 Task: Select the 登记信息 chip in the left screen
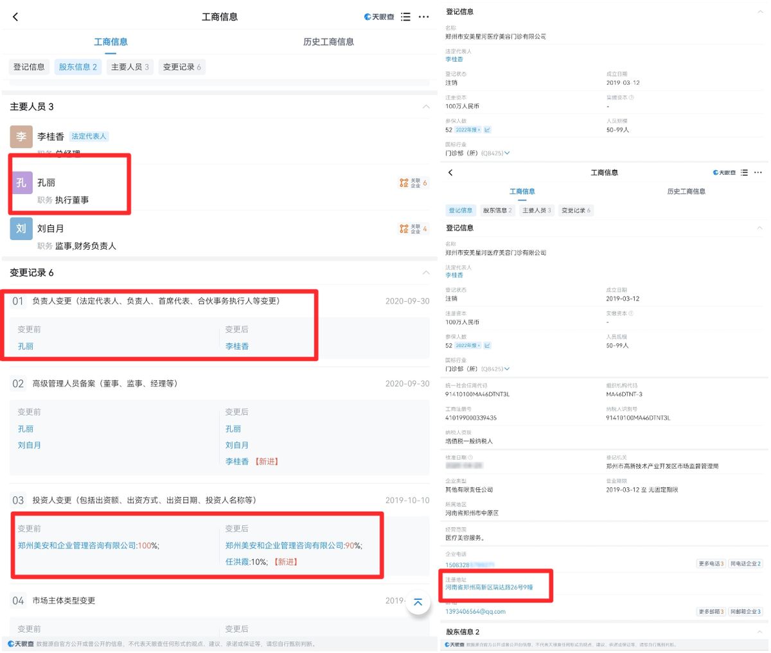(x=29, y=67)
